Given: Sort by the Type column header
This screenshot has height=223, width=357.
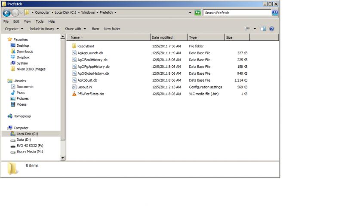Looking at the screenshot, I should coord(206,37).
